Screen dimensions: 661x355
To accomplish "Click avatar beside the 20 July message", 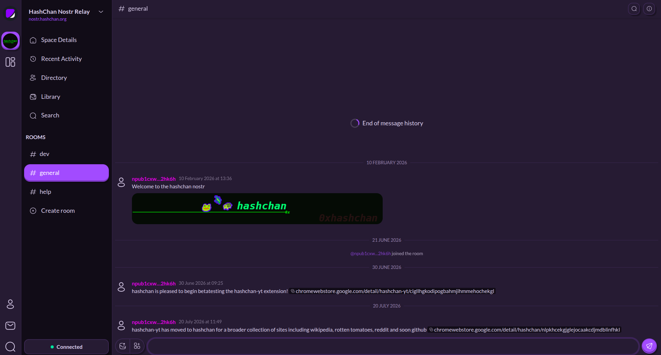I will [x=121, y=325].
